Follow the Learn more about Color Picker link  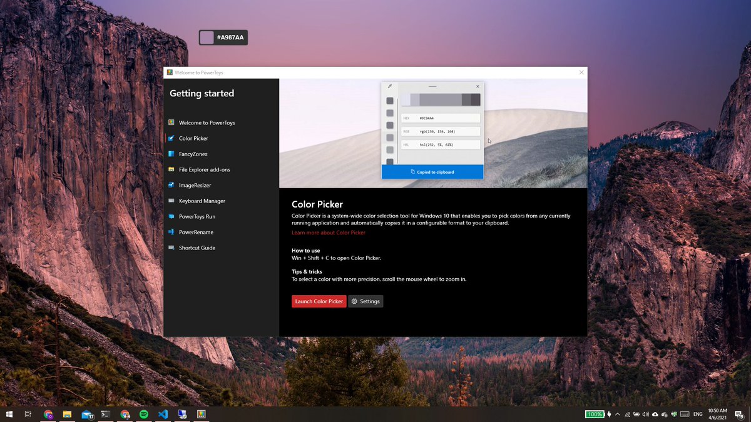click(x=329, y=233)
